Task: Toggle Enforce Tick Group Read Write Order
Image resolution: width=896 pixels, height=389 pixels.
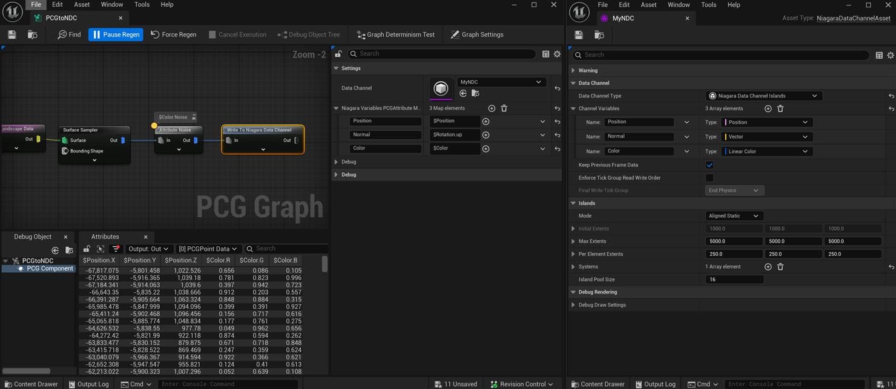Action: tap(710, 177)
